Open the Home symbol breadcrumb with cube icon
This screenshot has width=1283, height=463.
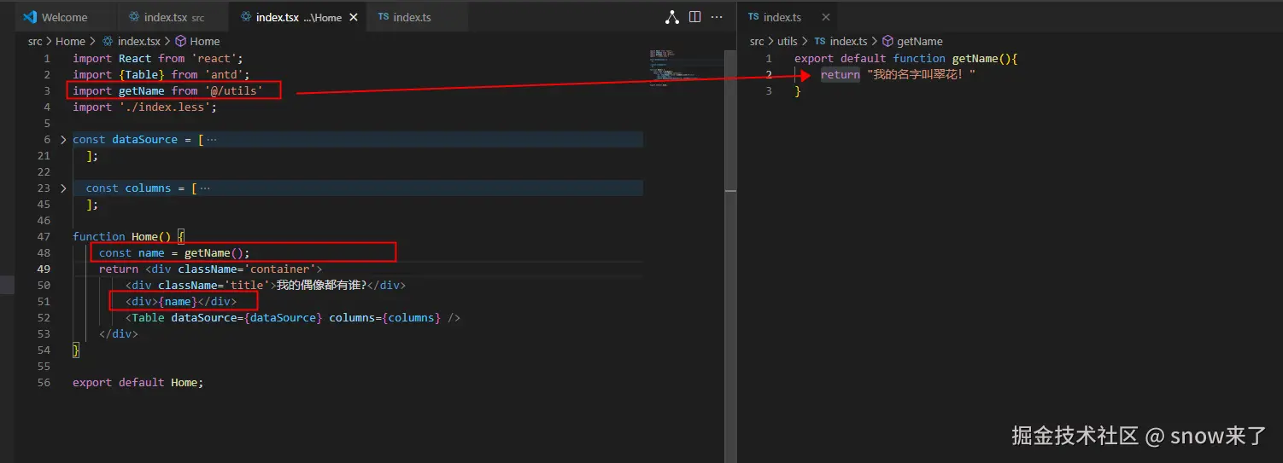(197, 41)
